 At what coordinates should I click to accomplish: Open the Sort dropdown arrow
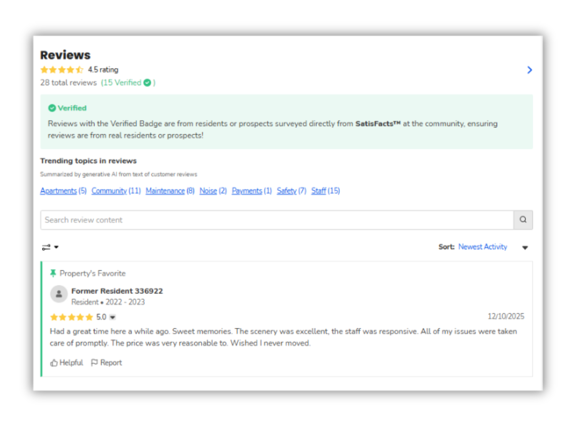(x=525, y=248)
